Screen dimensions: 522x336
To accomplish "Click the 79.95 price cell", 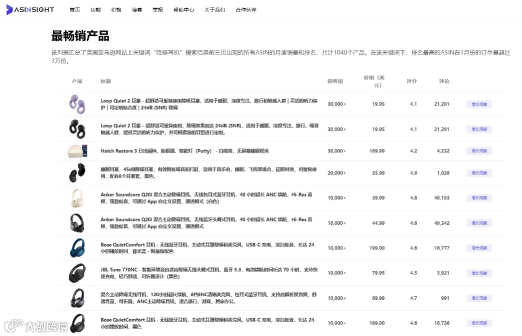I will 378,273.
